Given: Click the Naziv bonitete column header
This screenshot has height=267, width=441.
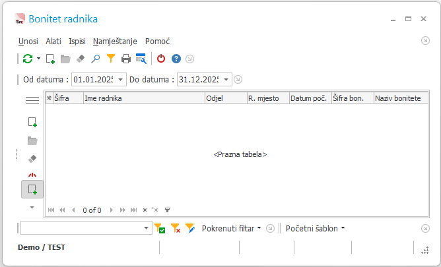Looking at the screenshot, I should point(401,98).
